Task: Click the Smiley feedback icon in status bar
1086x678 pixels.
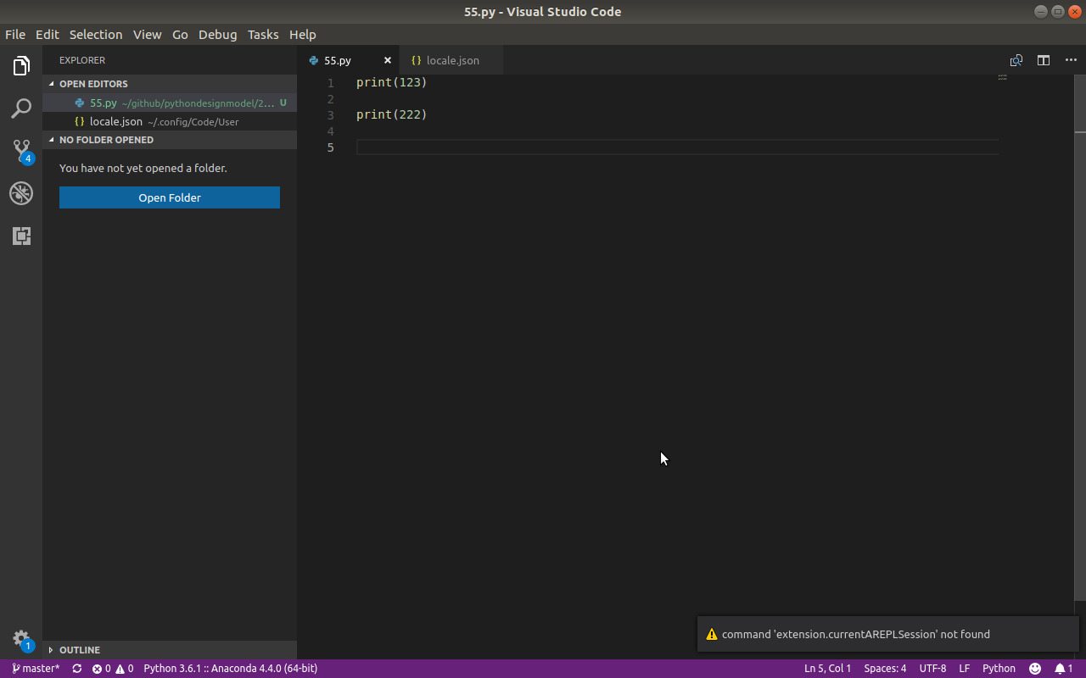Action: click(1034, 668)
